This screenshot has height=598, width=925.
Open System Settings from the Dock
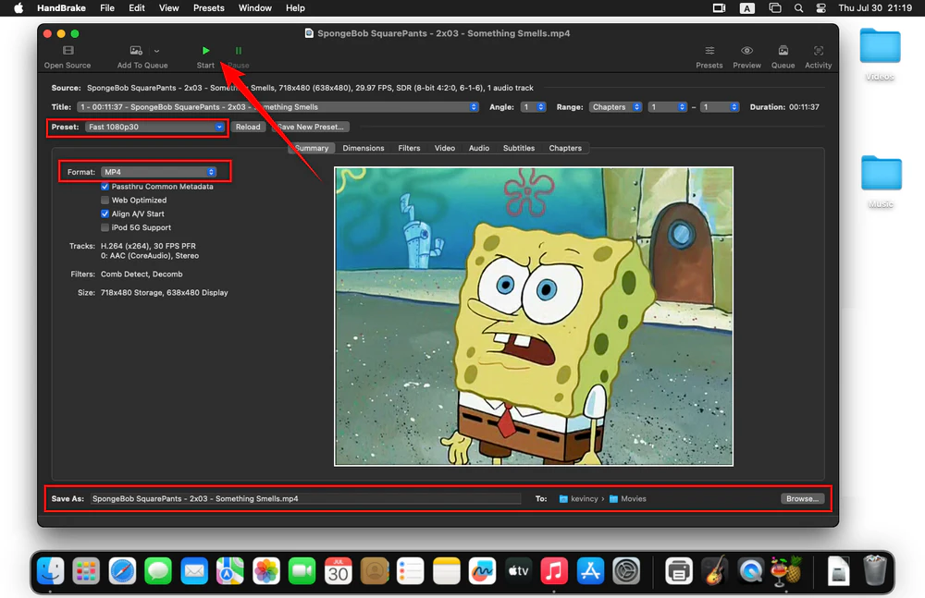click(626, 571)
